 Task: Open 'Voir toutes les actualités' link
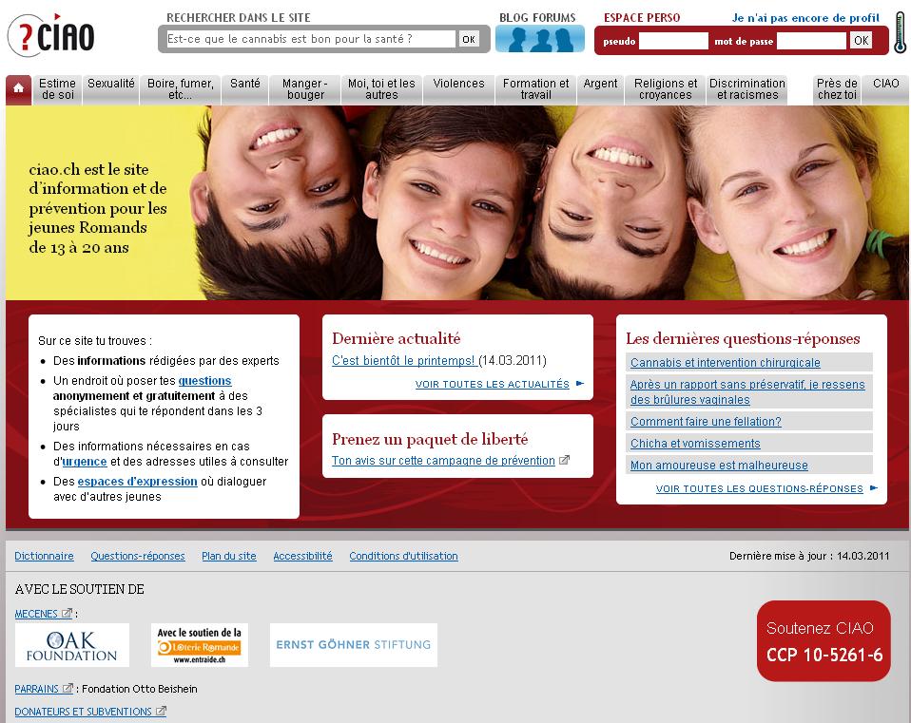492,385
